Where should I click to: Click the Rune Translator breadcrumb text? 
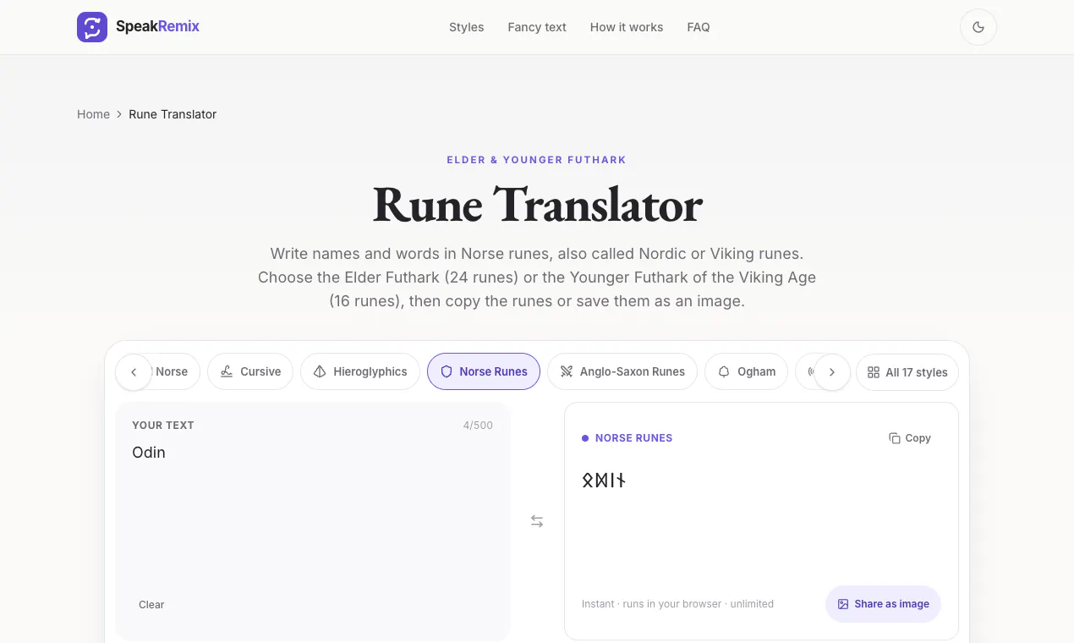(173, 114)
